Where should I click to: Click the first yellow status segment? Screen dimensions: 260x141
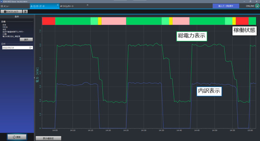(99, 21)
